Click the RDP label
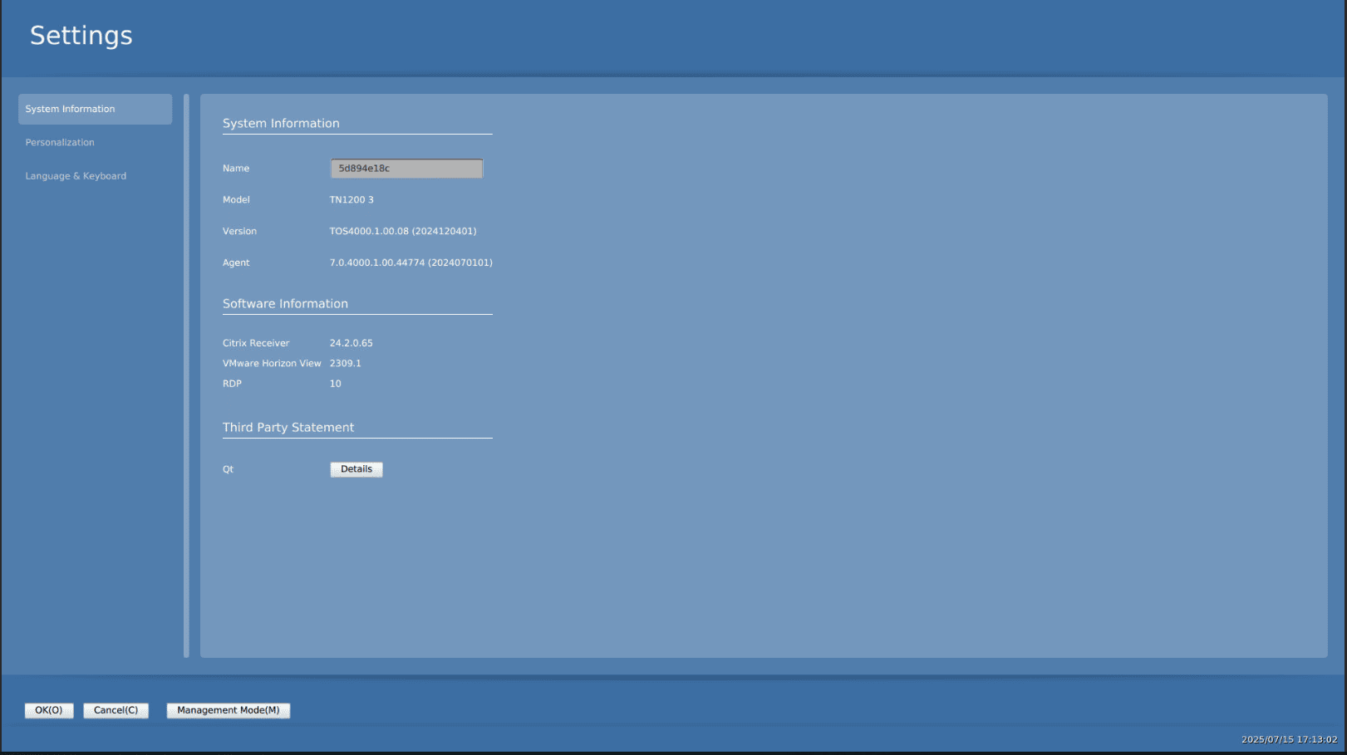The width and height of the screenshot is (1347, 755). coord(232,384)
